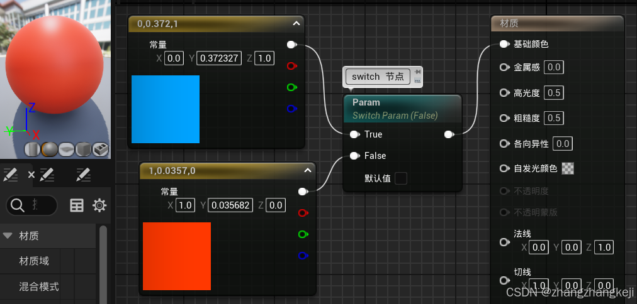Set preview mesh to plane
Screen dimensions: 637x304
tap(66, 149)
